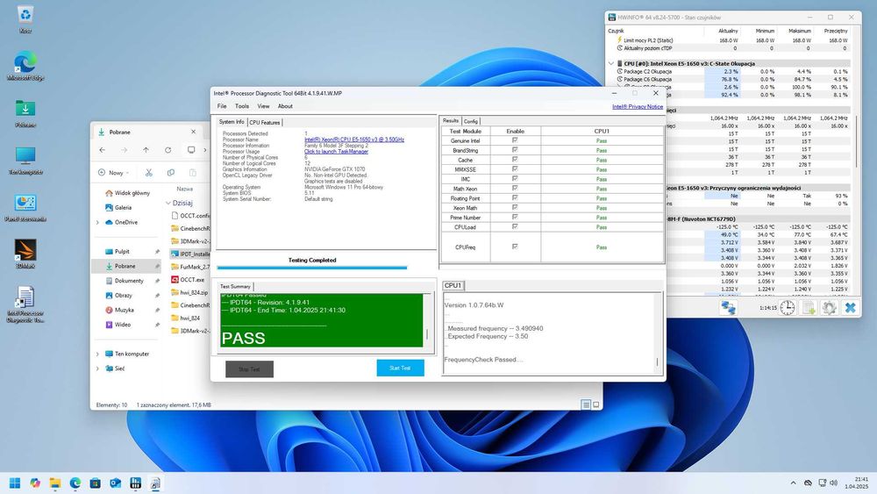Open HWiNFO sensor settings gear icon
This screenshot has width=877, height=494.
click(830, 308)
